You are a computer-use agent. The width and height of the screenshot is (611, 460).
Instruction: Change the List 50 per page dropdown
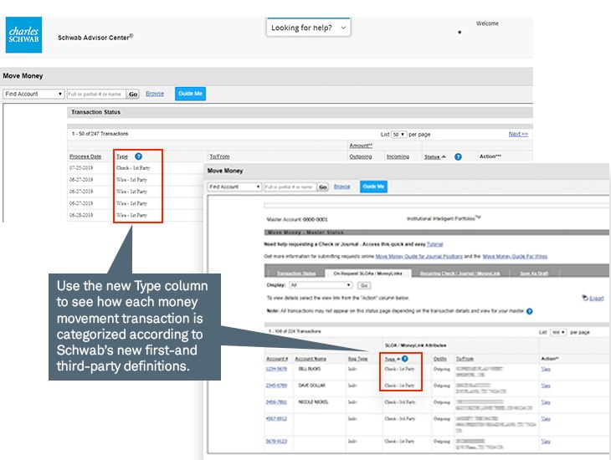398,135
